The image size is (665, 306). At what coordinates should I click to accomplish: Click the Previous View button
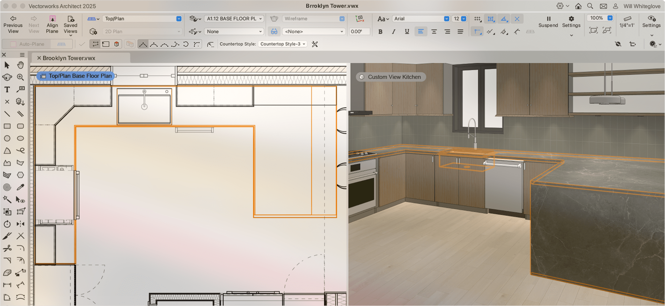[13, 25]
